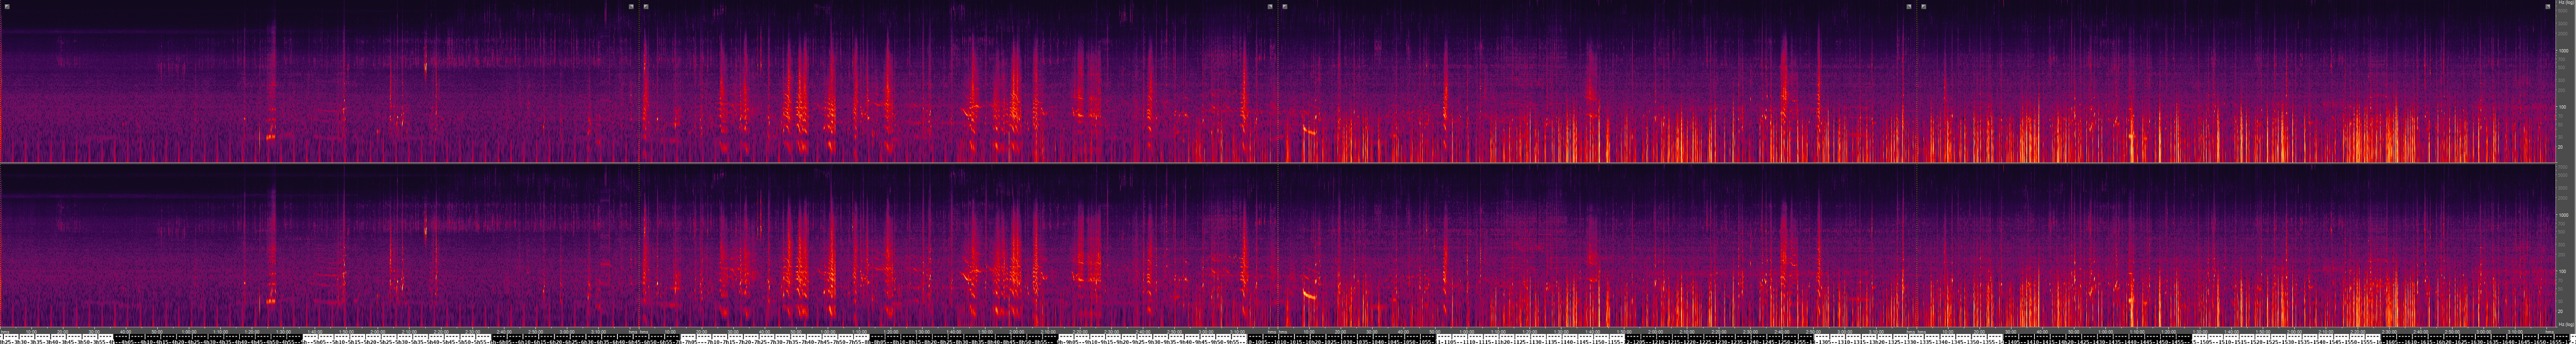This screenshot has width=2576, height=344.
Task: Click the time ruler beneath the fourth clip
Action: [2230, 331]
